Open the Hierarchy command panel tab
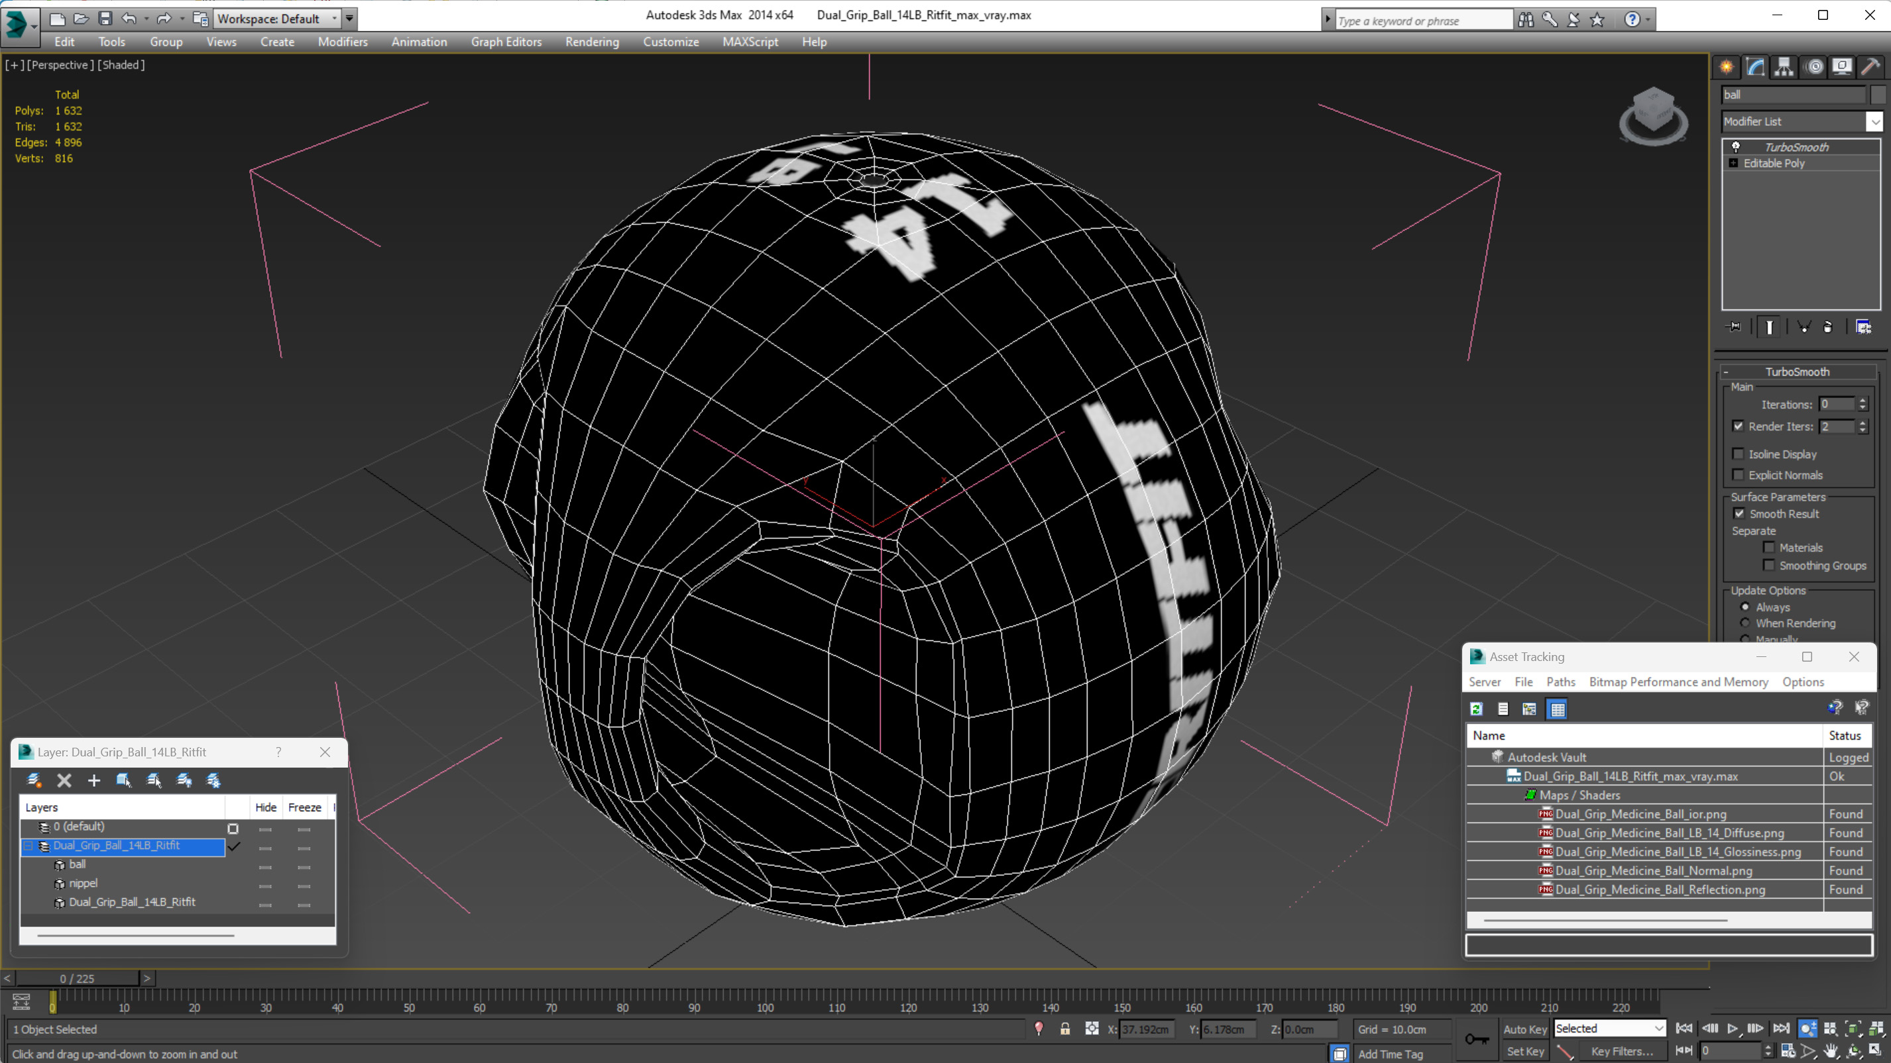 (x=1784, y=68)
